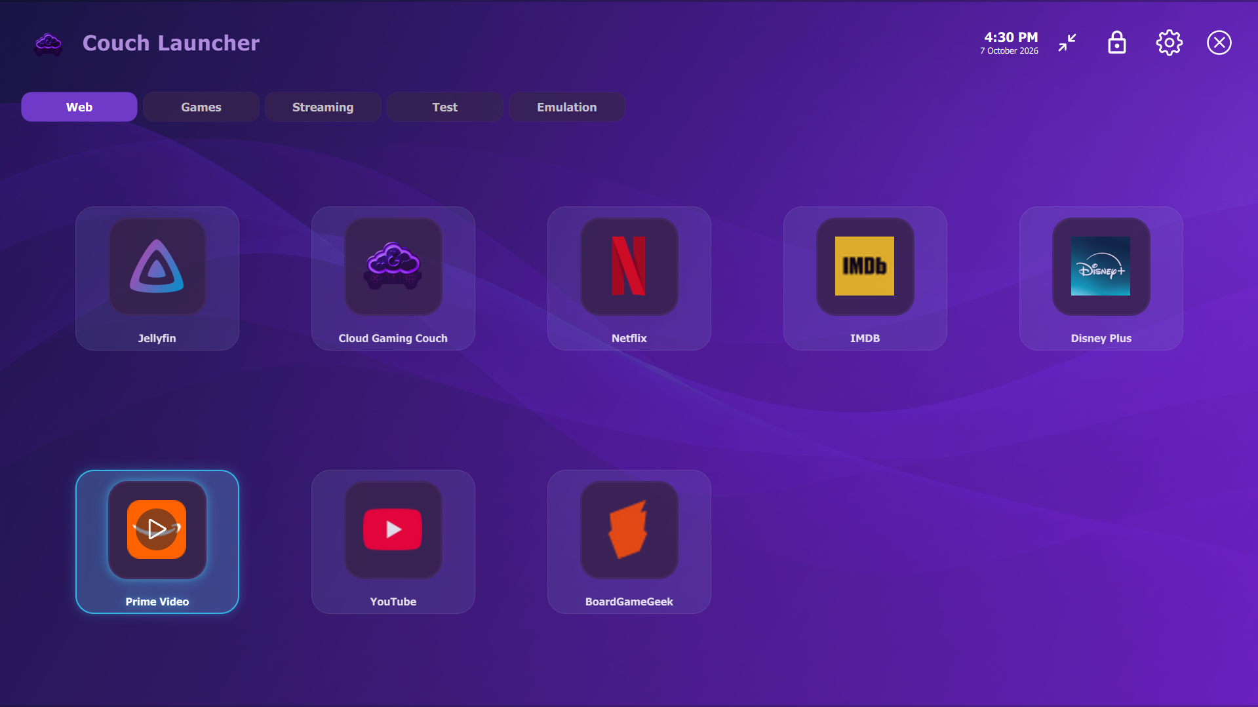Switch to the Web tab

[x=79, y=107]
